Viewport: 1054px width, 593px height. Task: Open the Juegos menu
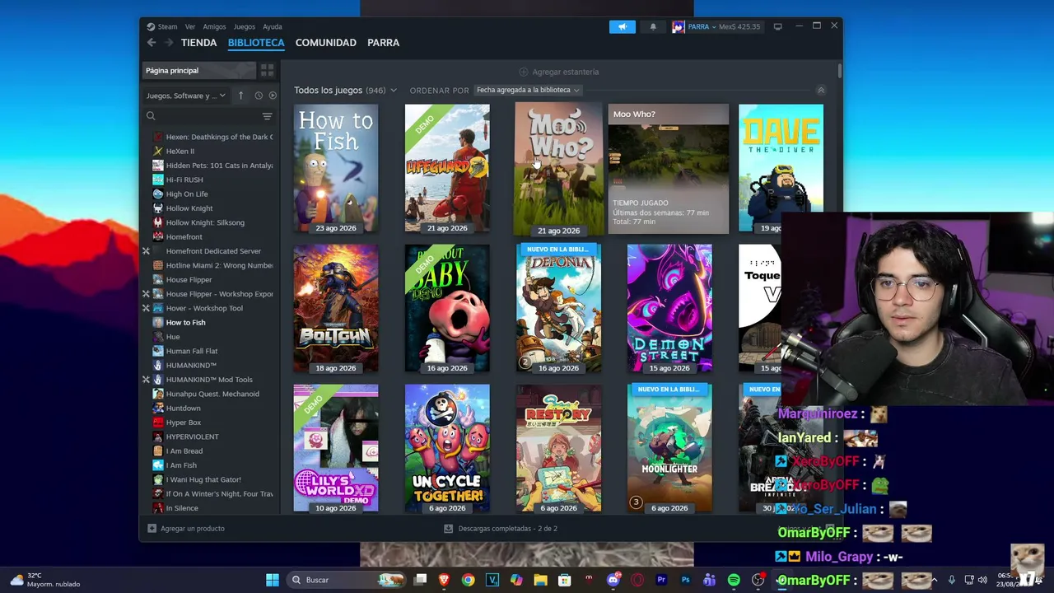click(x=245, y=26)
